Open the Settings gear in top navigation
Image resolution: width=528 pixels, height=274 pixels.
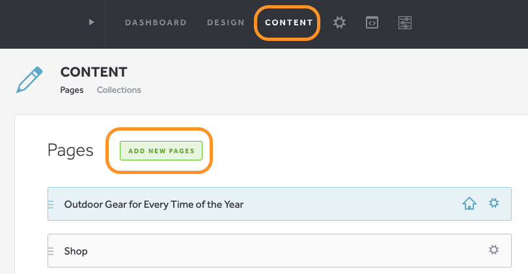pos(339,23)
